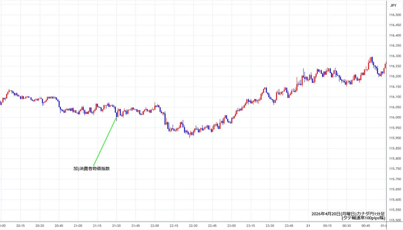
Task: Click the 116.500 price axis label
Action: click(x=395, y=15)
